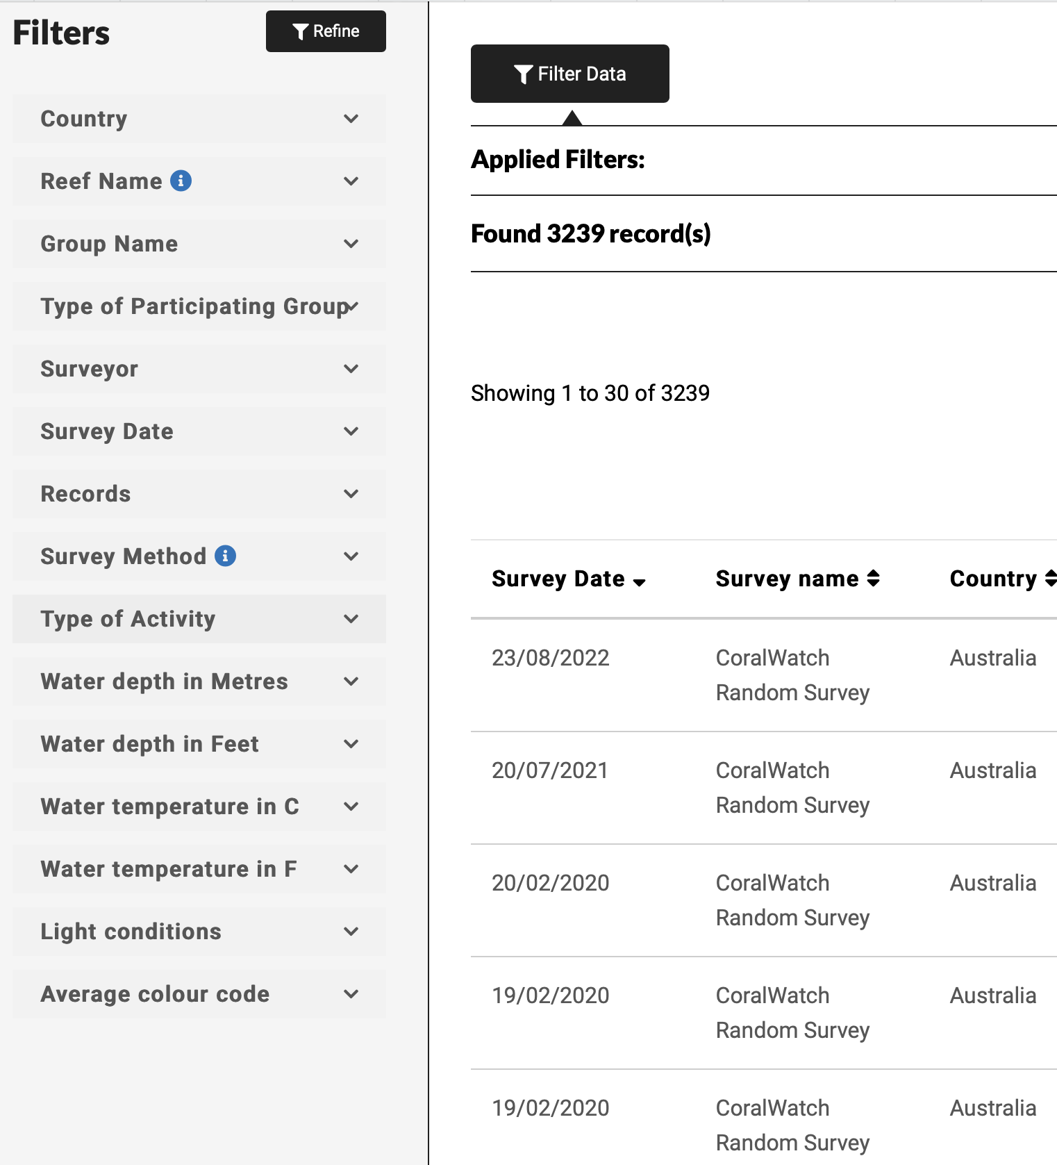Select the 23/08/2022 survey row
Screen dimensions: 1057x1165
764,675
